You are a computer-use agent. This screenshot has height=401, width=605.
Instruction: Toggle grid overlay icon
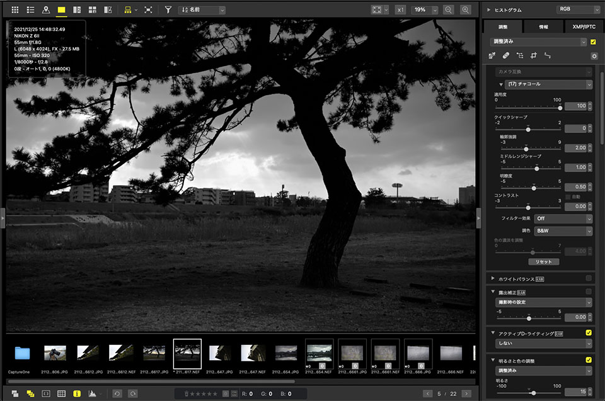click(x=61, y=393)
